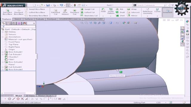This screenshot has width=191, height=107.
Task: Expand the manager panel tabs chevron
Action: click(x=34, y=23)
